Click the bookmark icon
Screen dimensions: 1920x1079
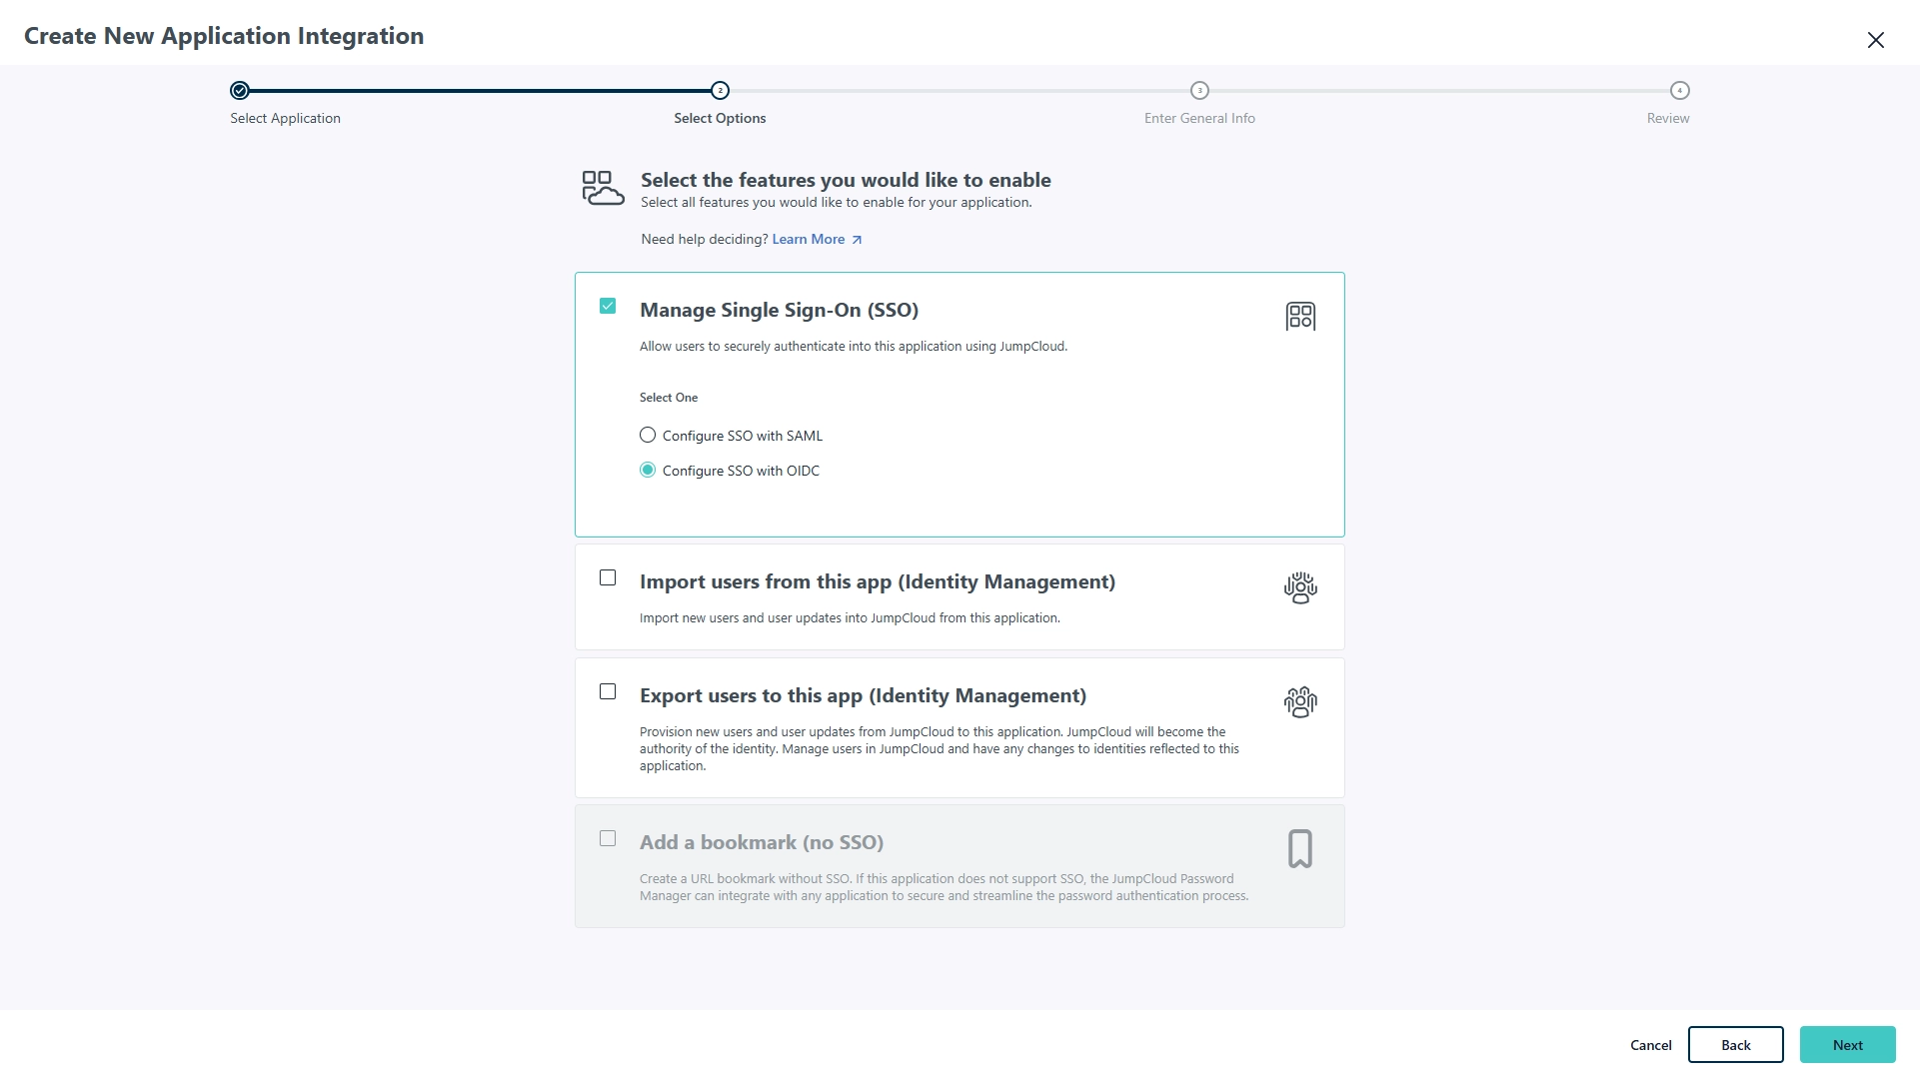[1299, 849]
